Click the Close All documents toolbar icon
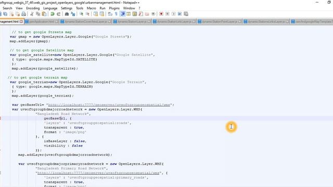The image size is (333, 187). pos(18,14)
